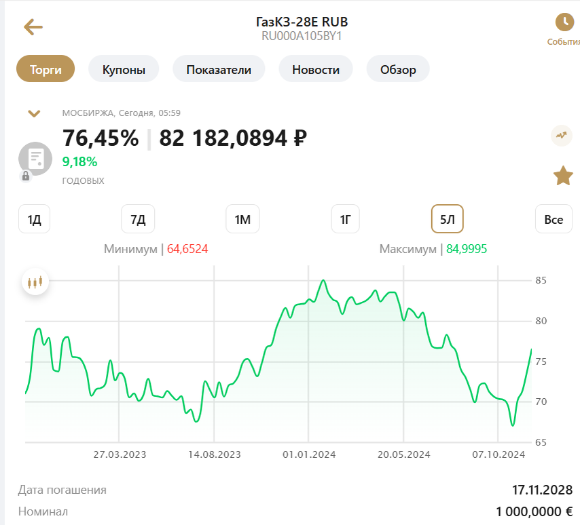580x525 pixels.
Task: Click the Минимум 64,6524 value
Action: click(x=187, y=249)
